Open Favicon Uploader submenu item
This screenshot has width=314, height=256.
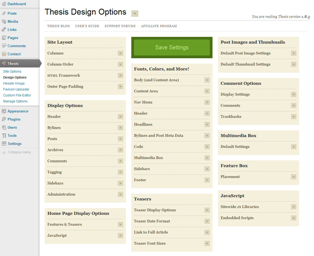point(16,89)
